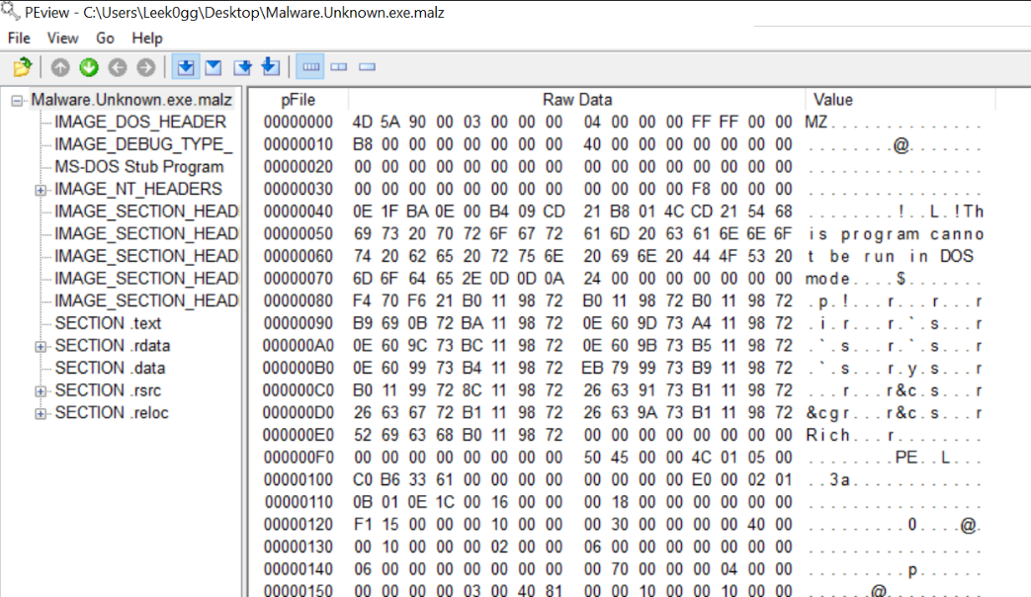Click the fourth blue address-view icon
1031x597 pixels.
[270, 67]
